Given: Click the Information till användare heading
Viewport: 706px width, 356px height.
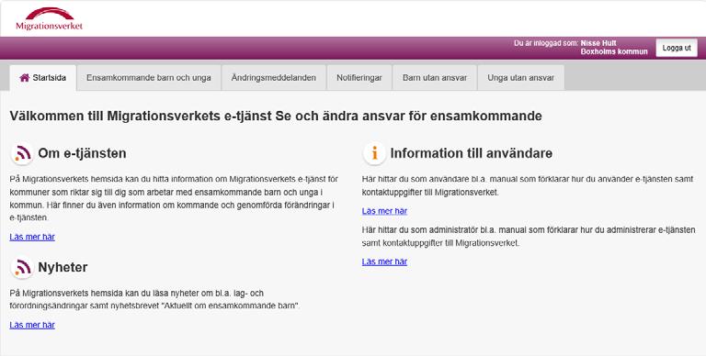Looking at the screenshot, I should (471, 153).
